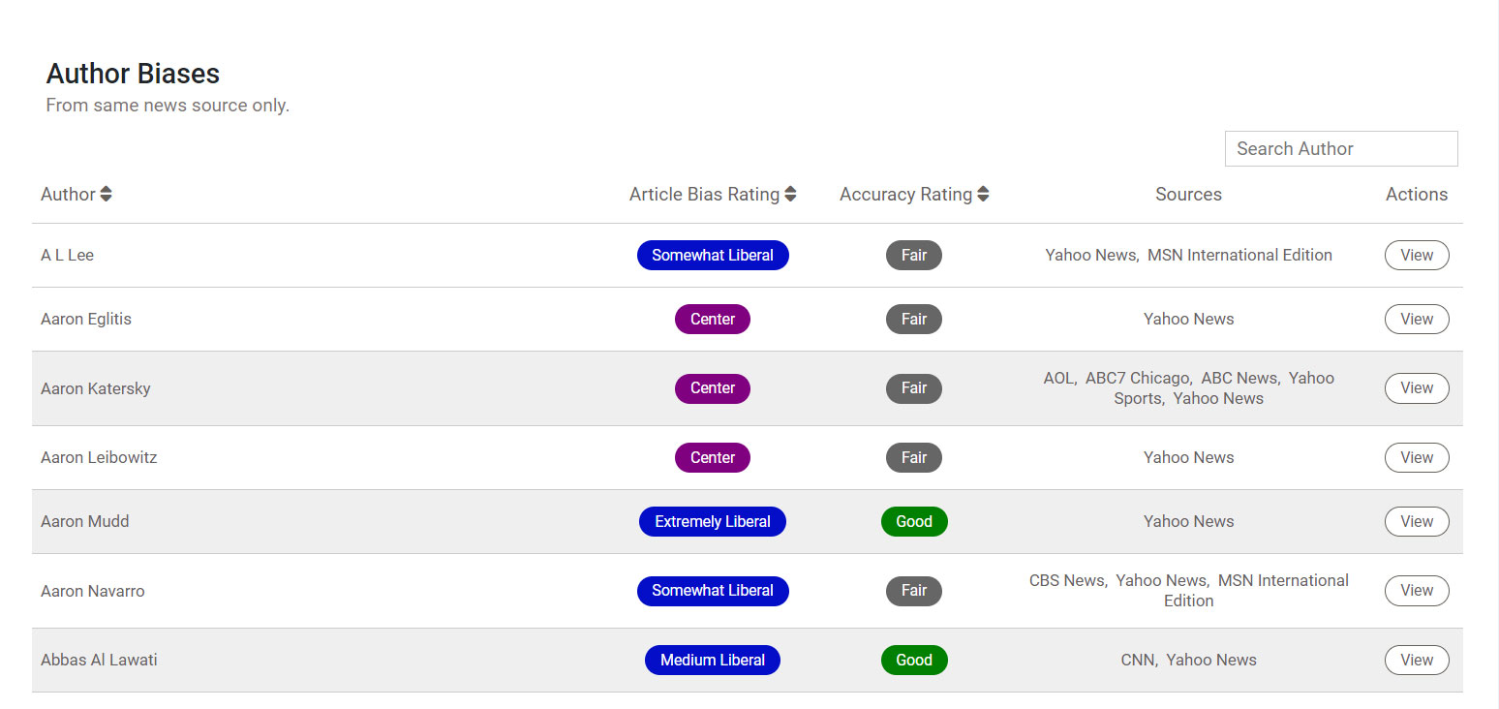Click Accuracy Rating sort arrows
The width and height of the screenshot is (1499, 709).
983,195
